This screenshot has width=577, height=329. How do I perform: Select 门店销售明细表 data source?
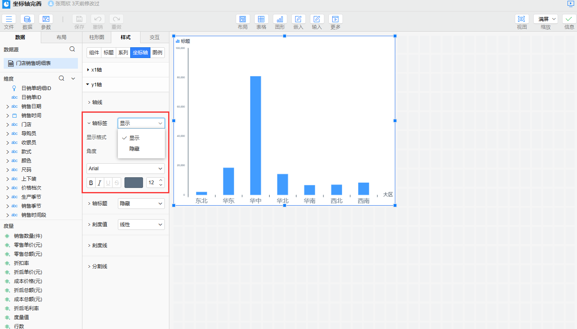pos(41,63)
